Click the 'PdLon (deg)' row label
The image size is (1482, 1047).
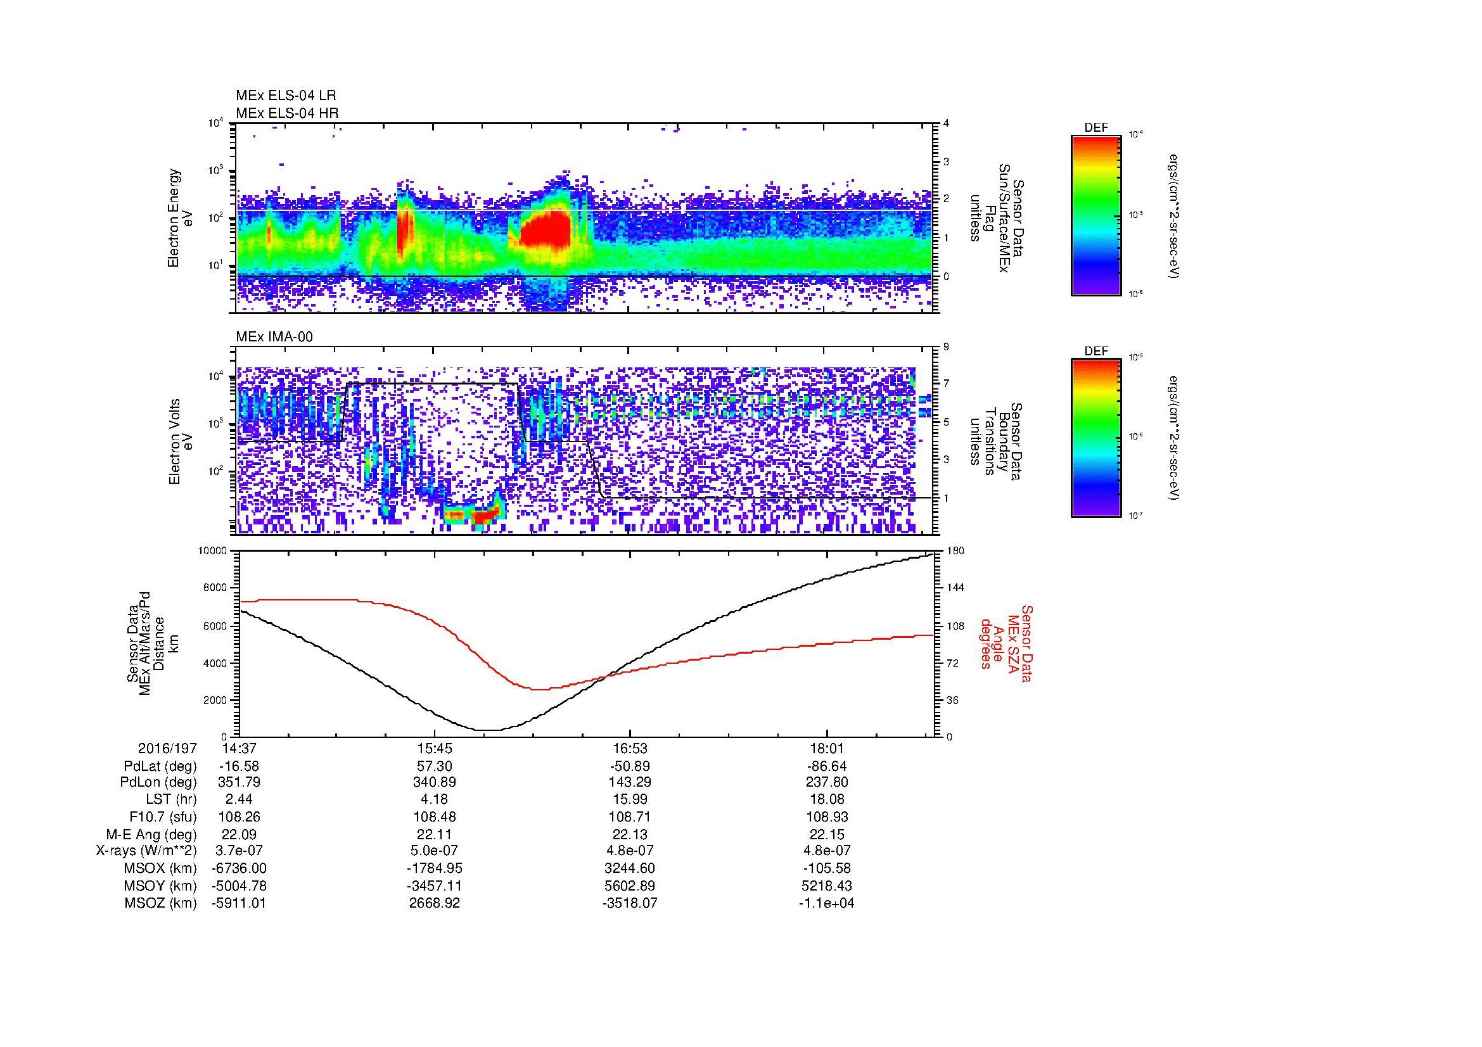159,782
